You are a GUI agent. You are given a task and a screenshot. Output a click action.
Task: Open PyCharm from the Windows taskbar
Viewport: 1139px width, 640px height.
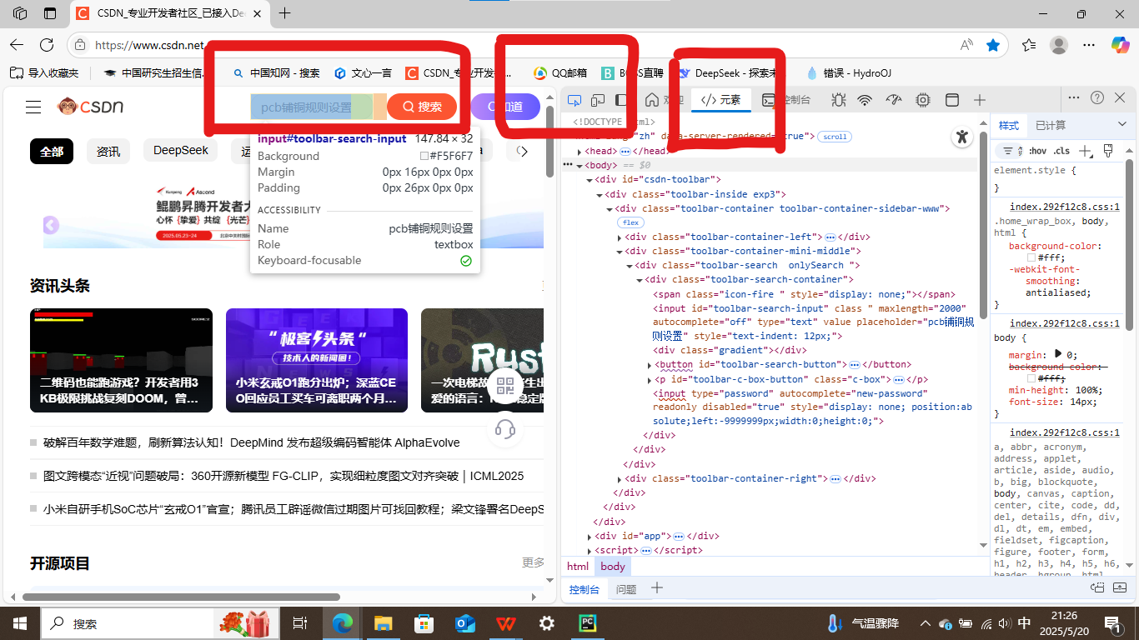point(587,623)
